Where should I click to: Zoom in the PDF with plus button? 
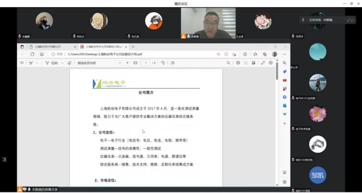127,63
